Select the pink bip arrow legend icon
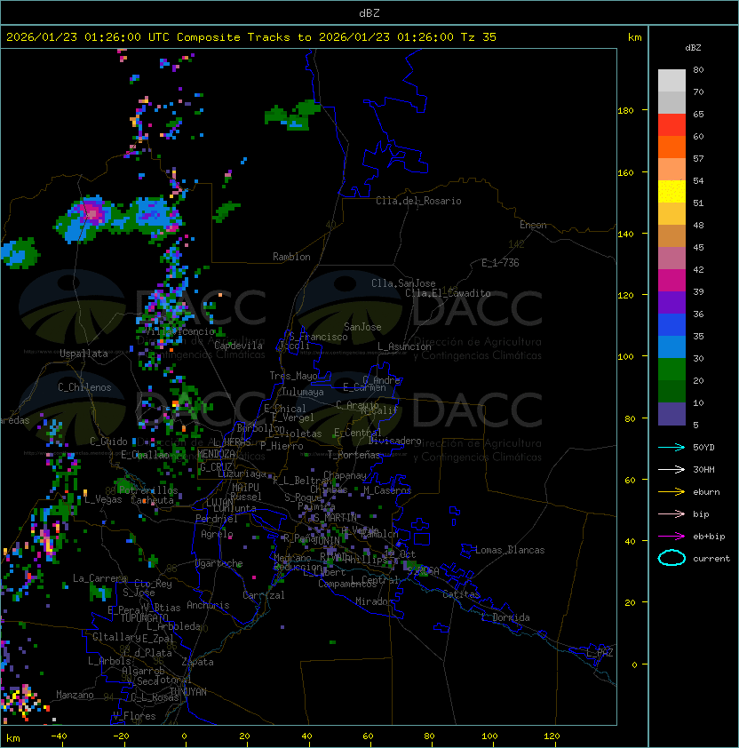739x748 pixels. [671, 513]
